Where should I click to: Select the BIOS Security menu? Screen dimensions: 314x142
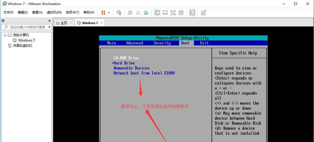pos(162,43)
